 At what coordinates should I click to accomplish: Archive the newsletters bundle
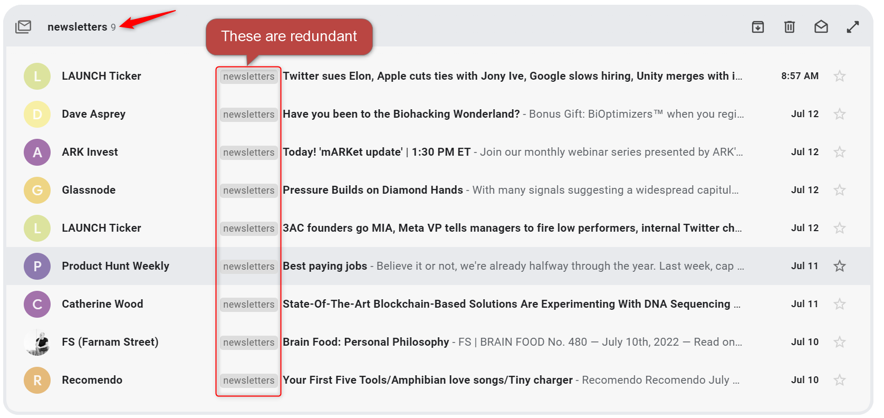click(x=758, y=27)
